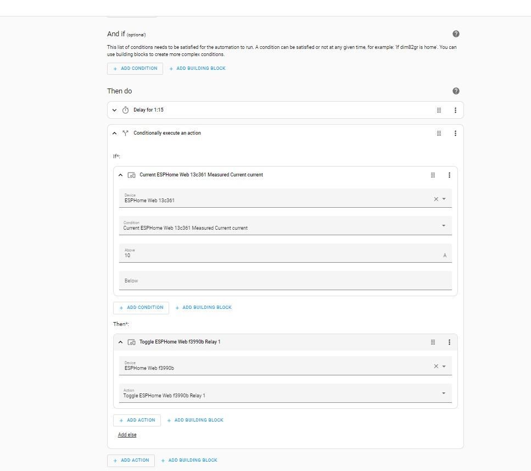531x471 pixels.
Task: Open three-dot menu for Delay action
Action: click(455, 110)
